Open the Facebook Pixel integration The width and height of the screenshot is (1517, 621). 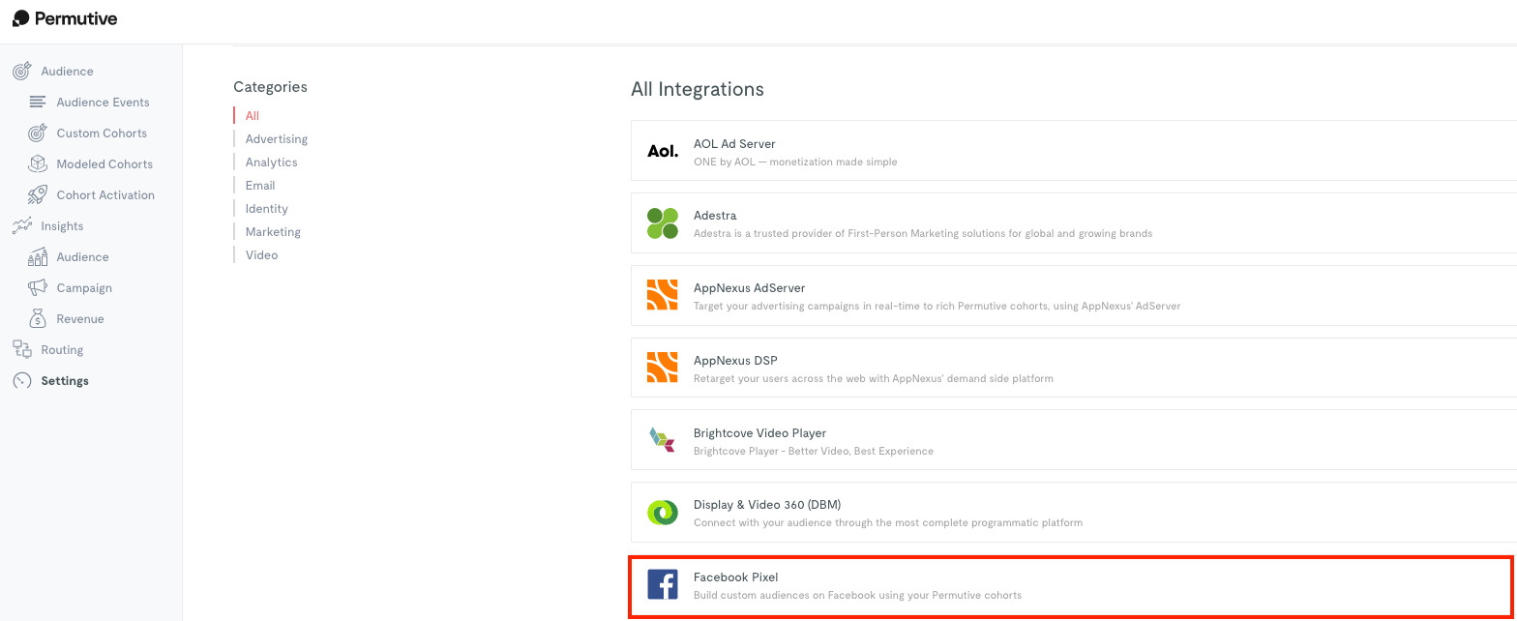coord(1070,586)
